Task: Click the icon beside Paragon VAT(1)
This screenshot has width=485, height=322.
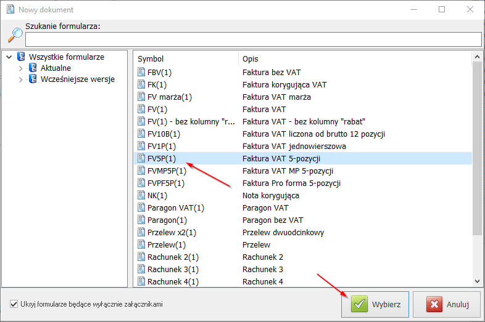Action: click(141, 207)
